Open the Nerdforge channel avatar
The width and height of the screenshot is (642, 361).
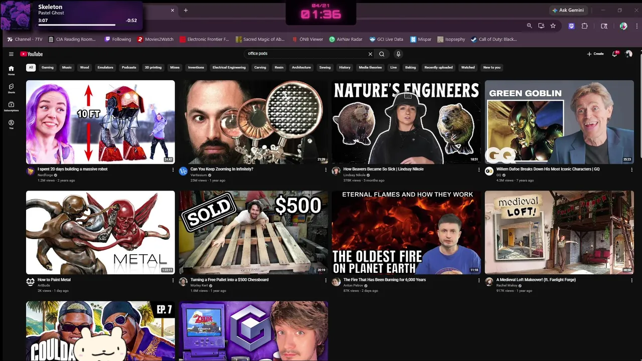(30, 171)
